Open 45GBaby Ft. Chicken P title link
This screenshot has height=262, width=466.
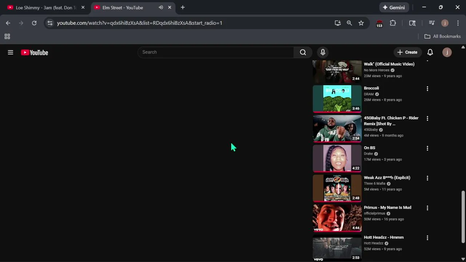click(391, 121)
